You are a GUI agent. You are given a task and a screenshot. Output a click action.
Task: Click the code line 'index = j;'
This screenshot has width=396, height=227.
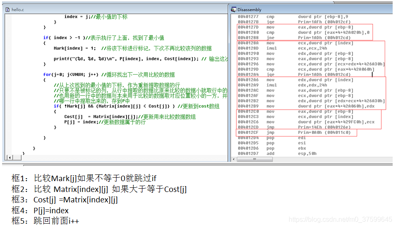click(x=96, y=17)
